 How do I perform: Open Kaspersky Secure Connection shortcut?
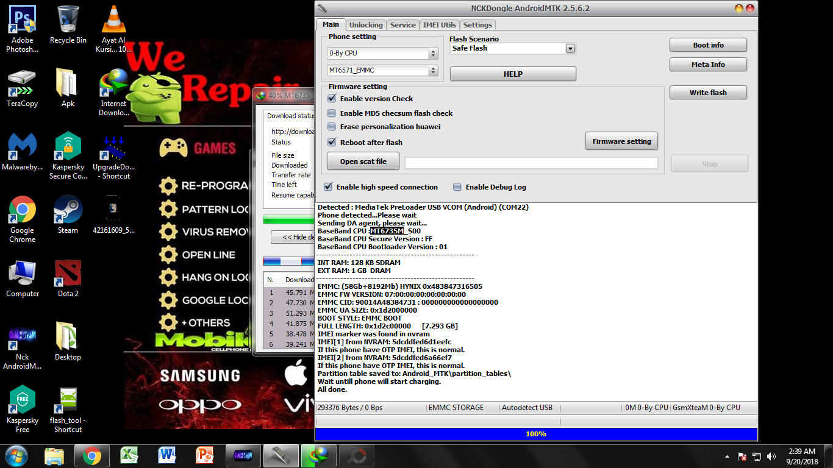coord(68,156)
